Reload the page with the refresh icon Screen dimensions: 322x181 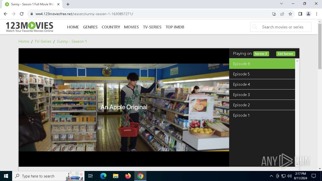pyautogui.click(x=22, y=14)
